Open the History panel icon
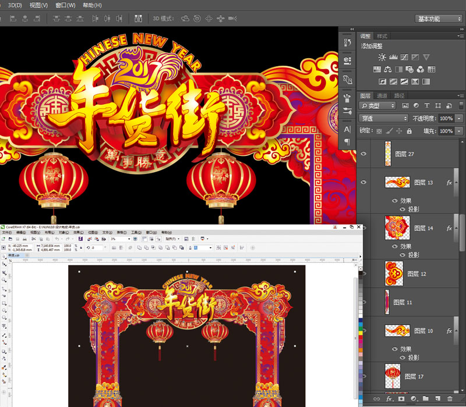Image resolution: width=466 pixels, height=407 pixels. [347, 42]
